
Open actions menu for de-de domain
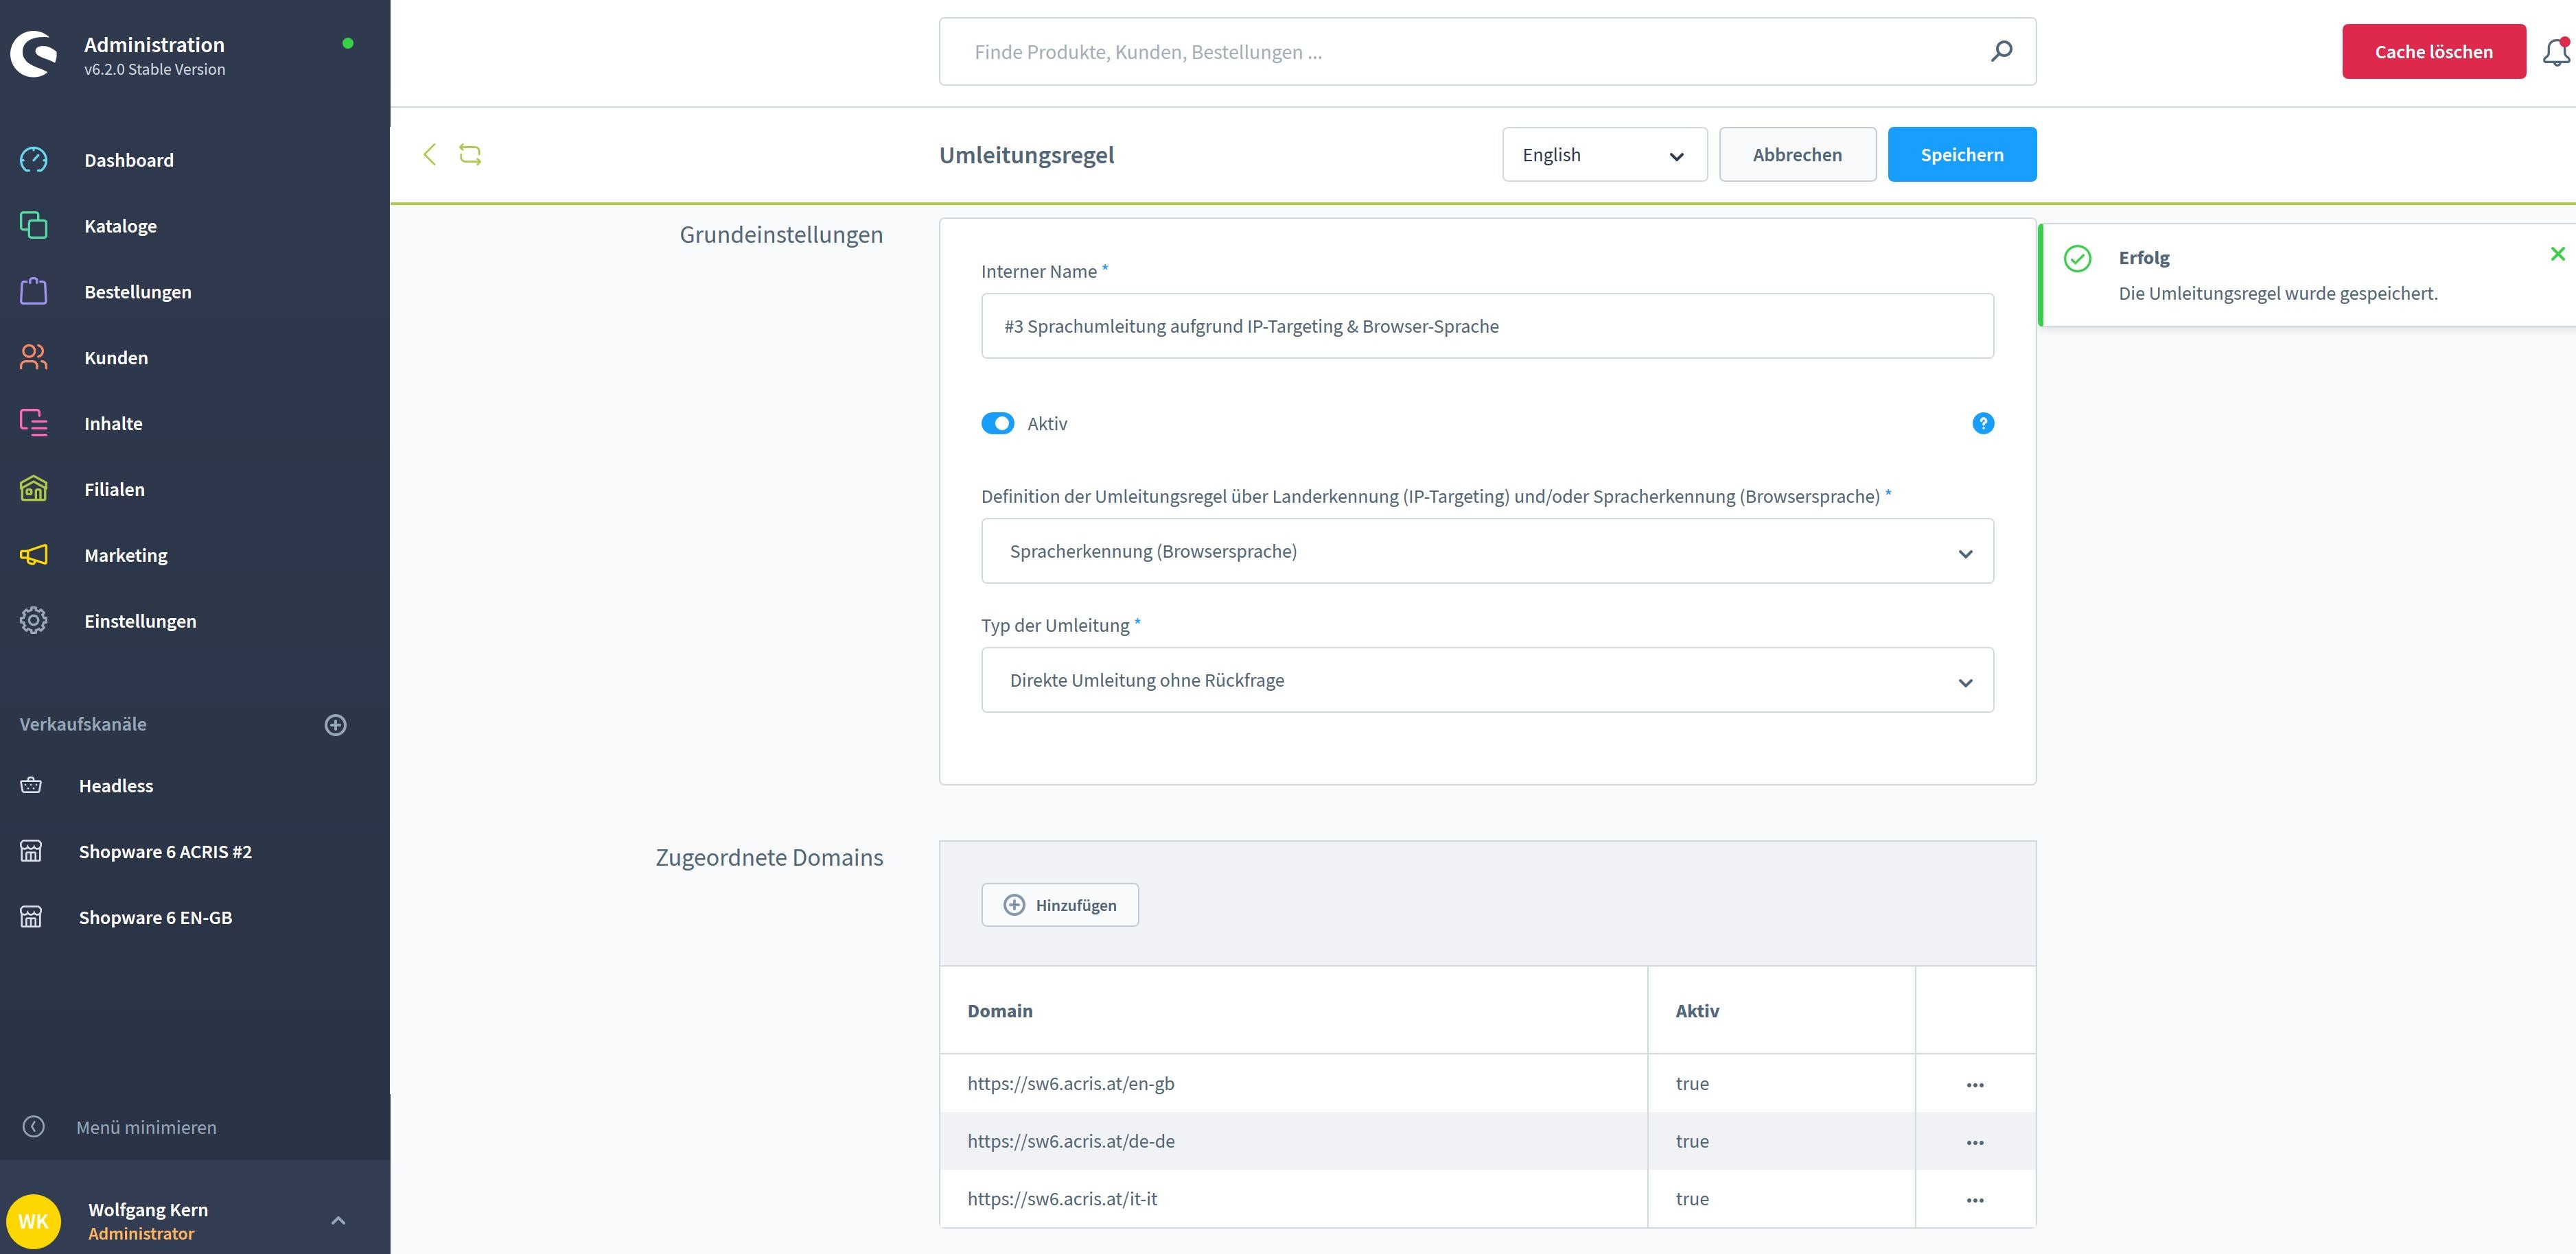(1975, 1142)
